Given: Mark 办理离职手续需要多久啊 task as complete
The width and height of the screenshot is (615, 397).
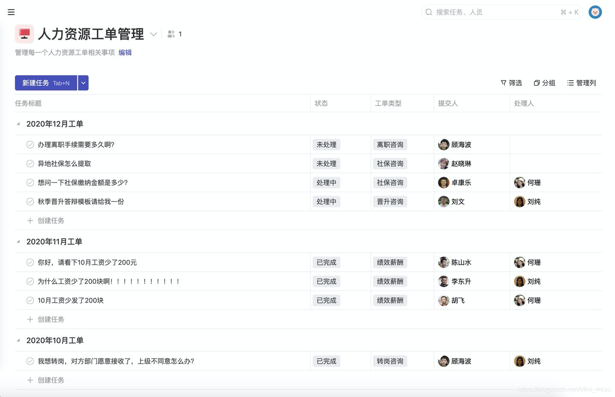Looking at the screenshot, I should click(30, 144).
